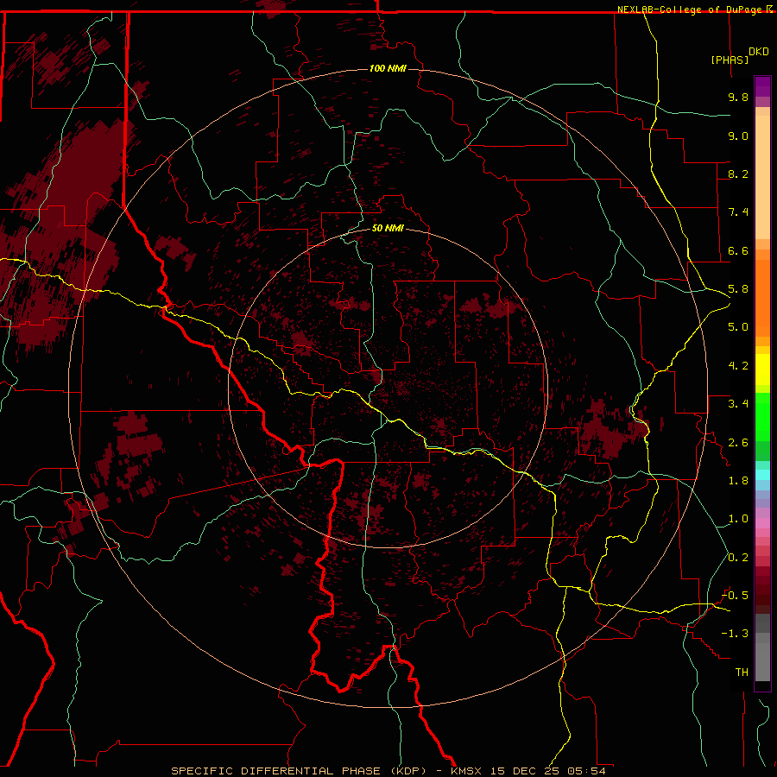This screenshot has height=777, width=777.
Task: Click the -1.3 color scale label
Action: pyautogui.click(x=735, y=634)
